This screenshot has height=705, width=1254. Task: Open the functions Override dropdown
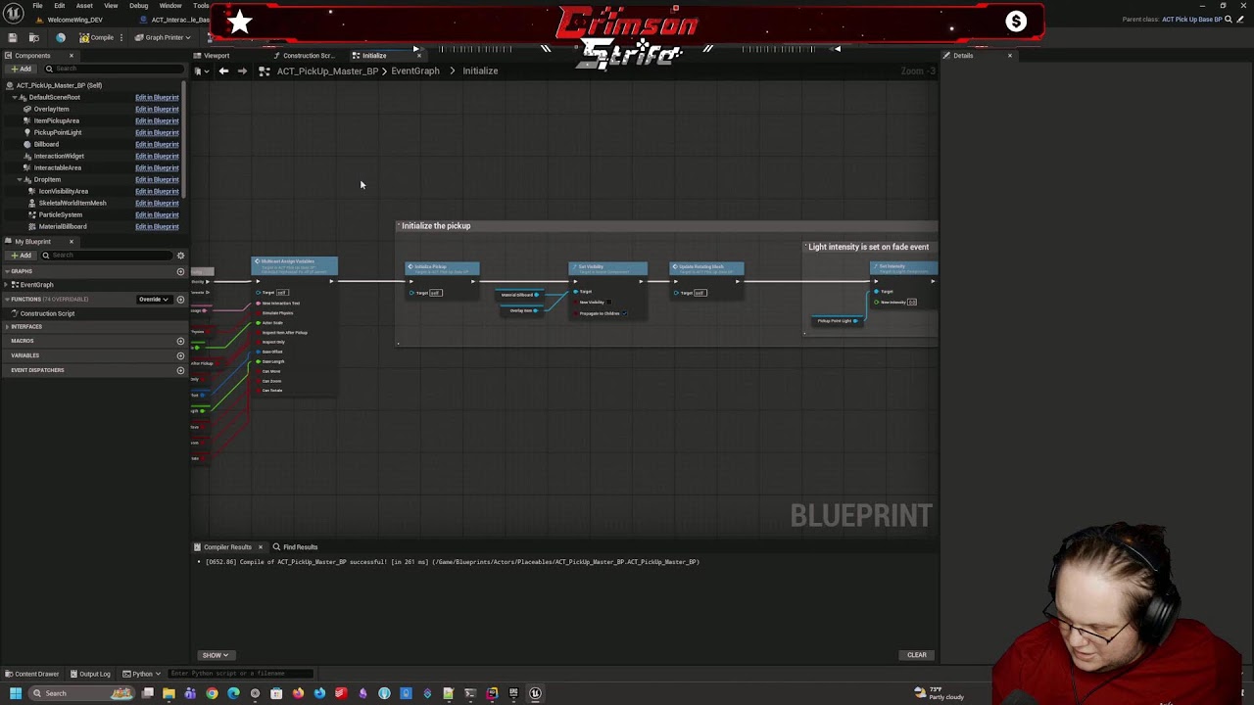(x=154, y=299)
